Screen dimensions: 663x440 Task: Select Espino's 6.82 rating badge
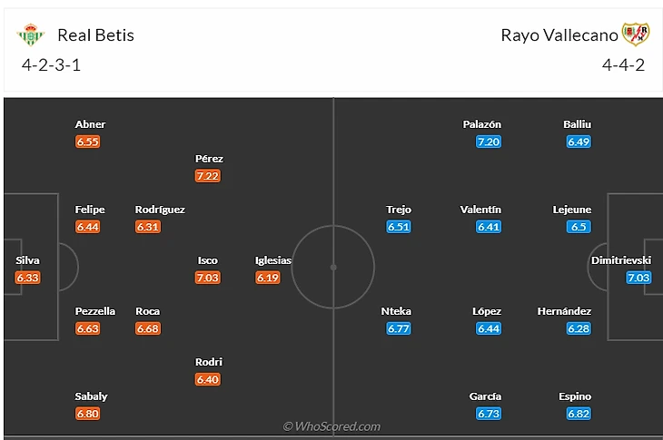pyautogui.click(x=579, y=414)
